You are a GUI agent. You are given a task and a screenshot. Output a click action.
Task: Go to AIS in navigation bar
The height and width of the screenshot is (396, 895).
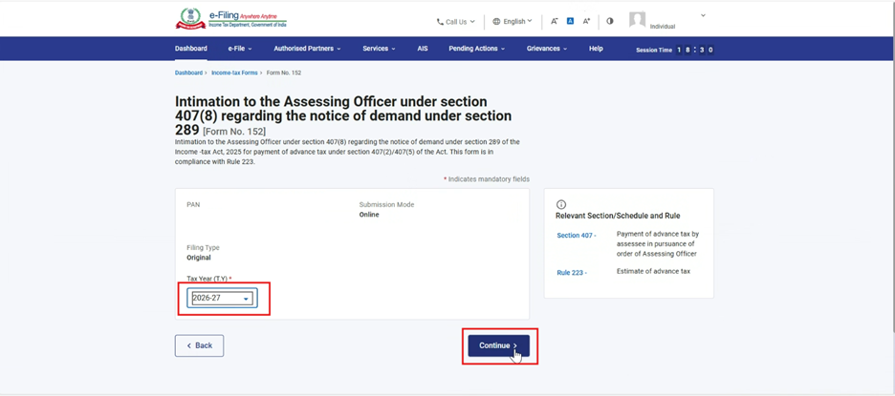point(423,49)
